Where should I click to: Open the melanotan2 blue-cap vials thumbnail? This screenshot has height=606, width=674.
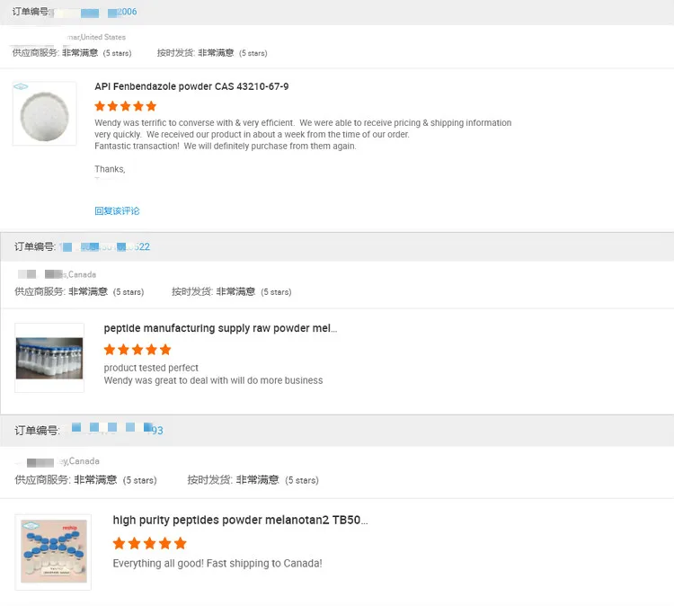[53, 551]
